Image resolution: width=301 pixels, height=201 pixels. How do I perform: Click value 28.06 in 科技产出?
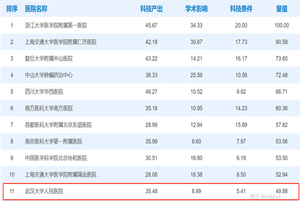[x=152, y=175]
